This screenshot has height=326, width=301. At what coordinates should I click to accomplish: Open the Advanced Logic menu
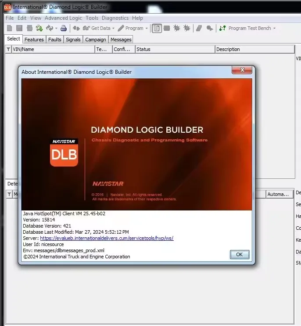[x=63, y=18]
